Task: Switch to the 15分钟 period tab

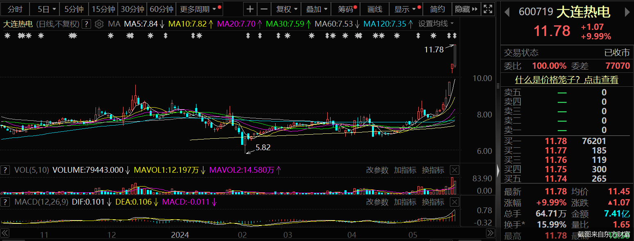Action: pyautogui.click(x=103, y=9)
